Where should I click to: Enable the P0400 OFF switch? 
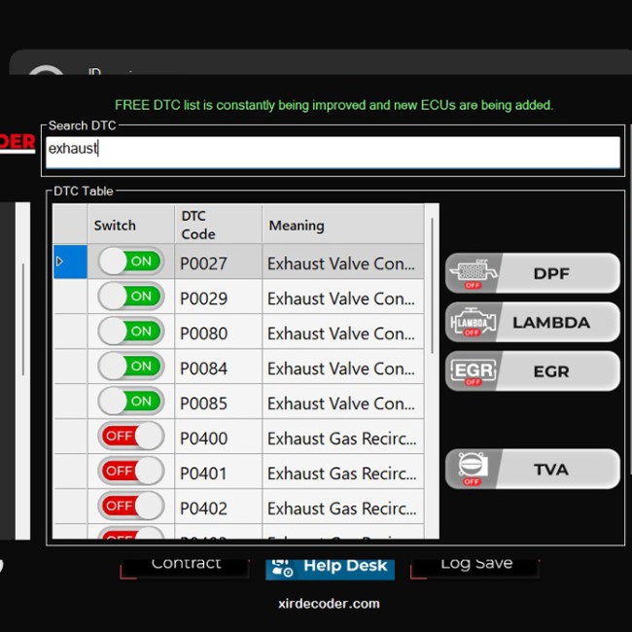(x=130, y=436)
